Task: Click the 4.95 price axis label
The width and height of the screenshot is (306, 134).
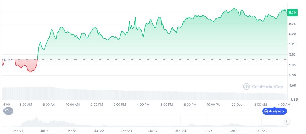Action: tap(292, 86)
